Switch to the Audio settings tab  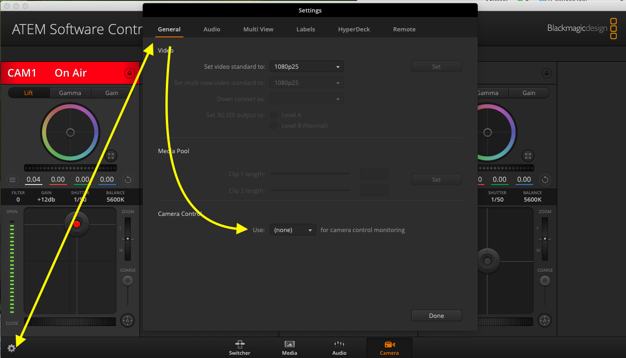(x=212, y=29)
